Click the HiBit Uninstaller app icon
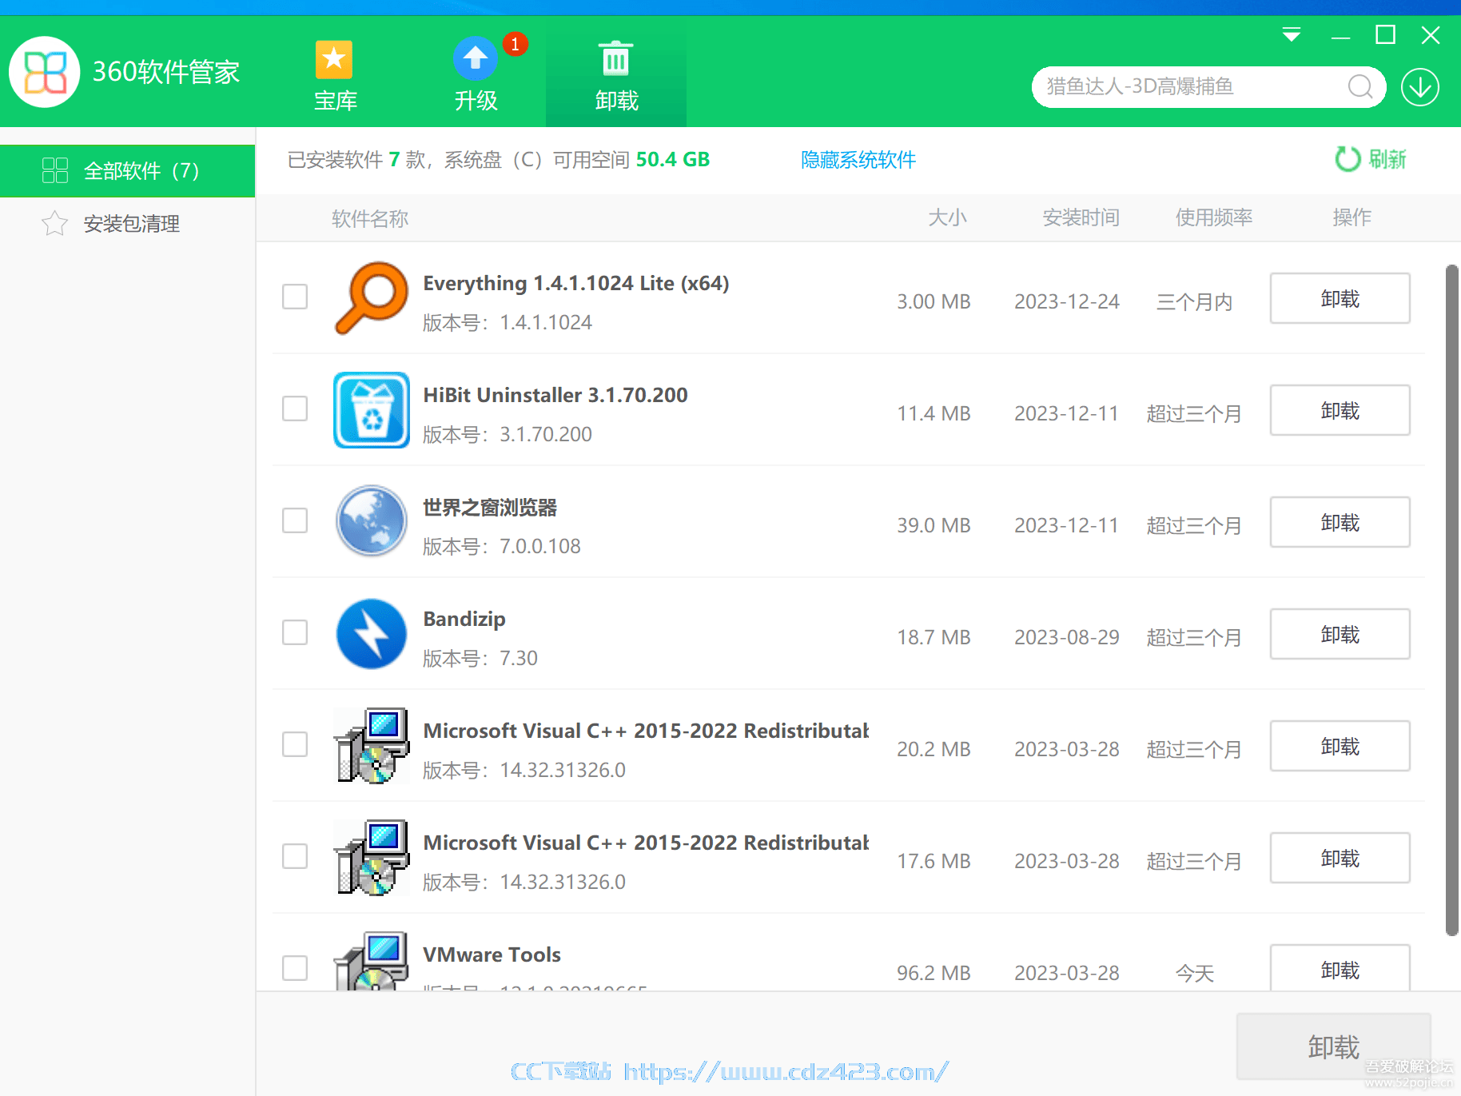The image size is (1461, 1096). (x=372, y=409)
